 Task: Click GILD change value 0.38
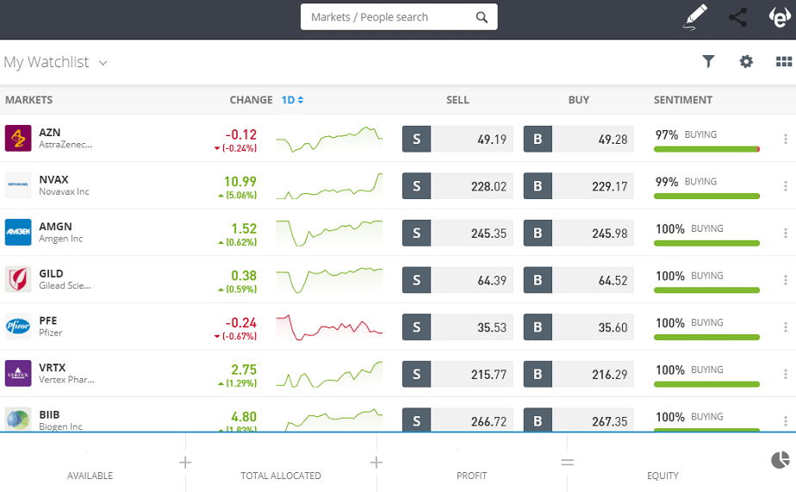coord(244,276)
